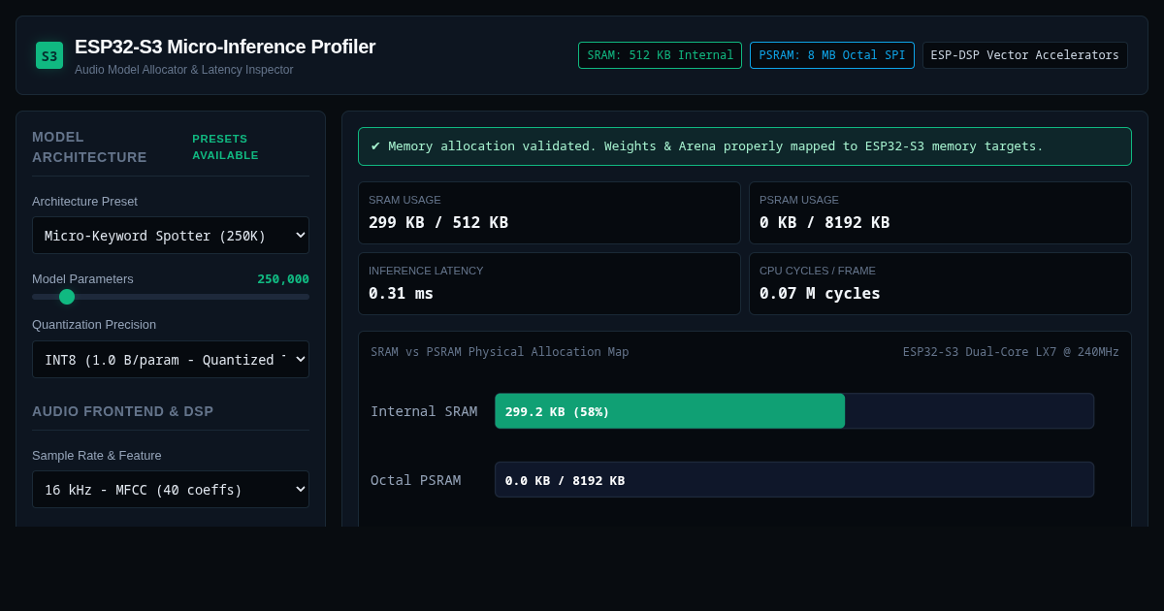Click the 250,000 parameter value
Screen dimensions: 1164x611
[283, 278]
